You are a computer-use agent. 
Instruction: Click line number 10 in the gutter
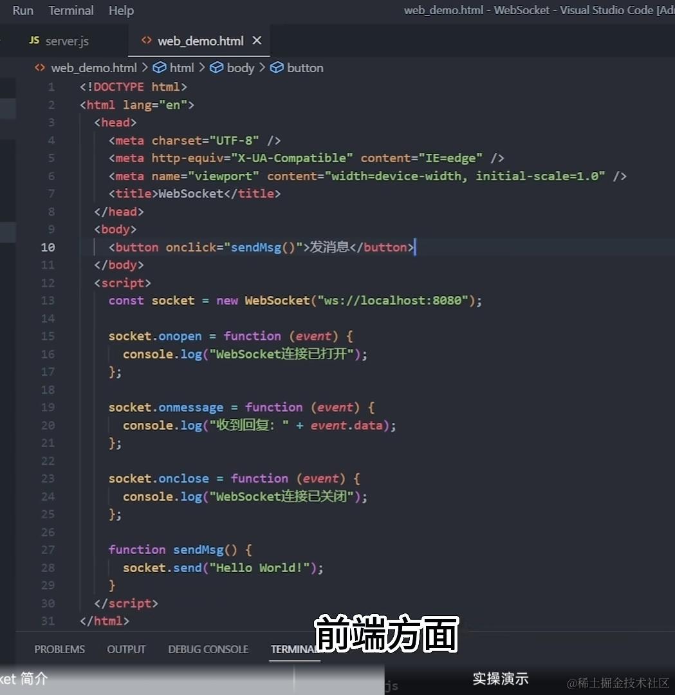48,247
